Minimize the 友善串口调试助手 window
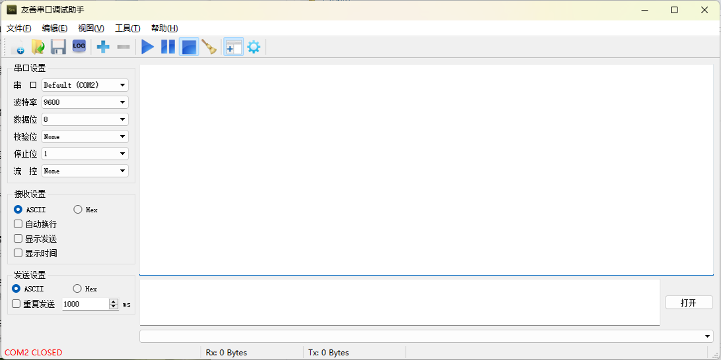The image size is (721, 360). tap(644, 10)
